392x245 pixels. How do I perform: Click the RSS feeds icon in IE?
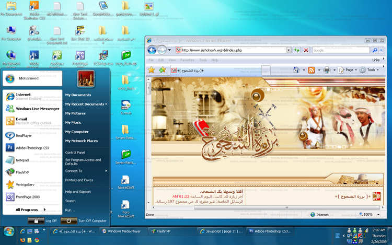(x=312, y=70)
